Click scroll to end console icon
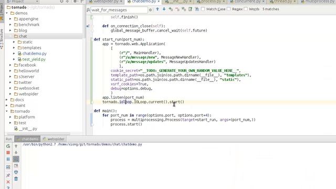Viewport: 336px width, 189px height. pos(16,166)
